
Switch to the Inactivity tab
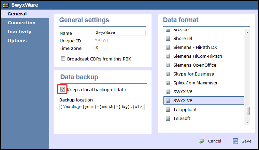tap(19, 31)
